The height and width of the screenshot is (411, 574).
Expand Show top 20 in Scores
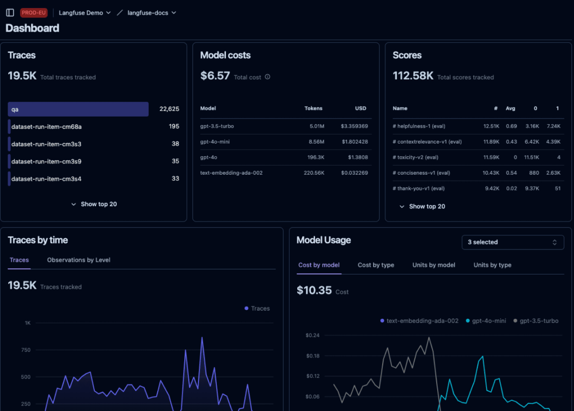pos(422,206)
